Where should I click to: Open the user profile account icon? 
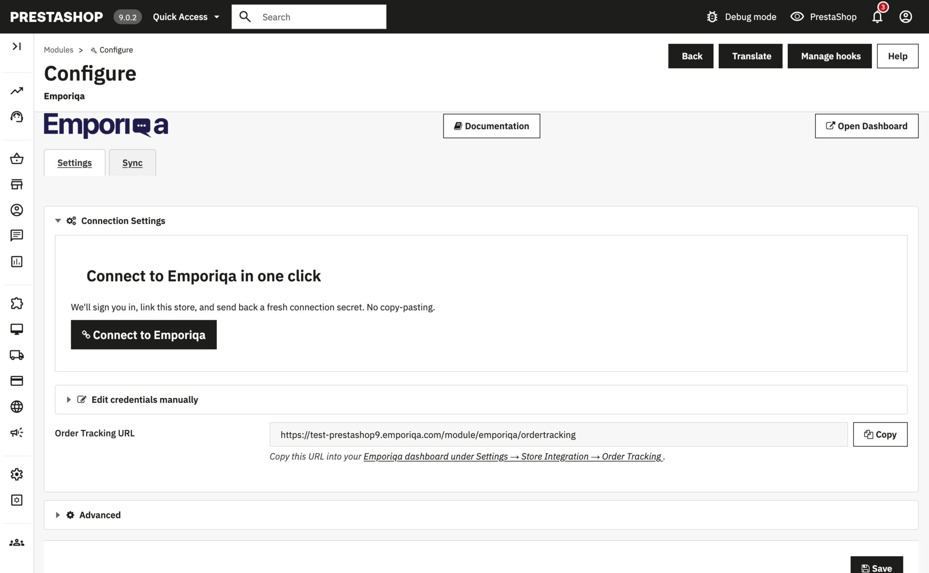pyautogui.click(x=906, y=17)
